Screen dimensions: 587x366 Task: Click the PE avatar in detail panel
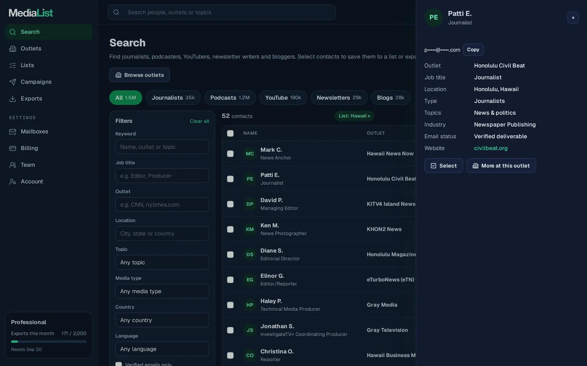tap(434, 17)
